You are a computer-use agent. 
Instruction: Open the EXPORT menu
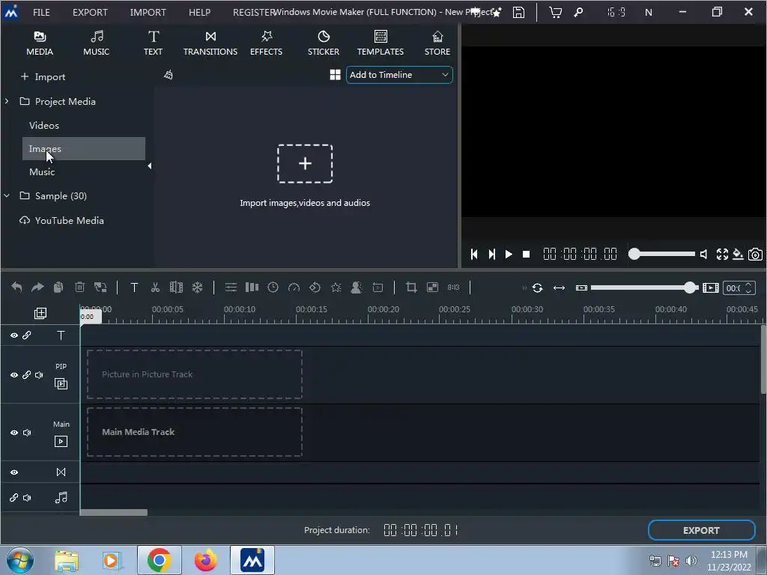point(90,12)
